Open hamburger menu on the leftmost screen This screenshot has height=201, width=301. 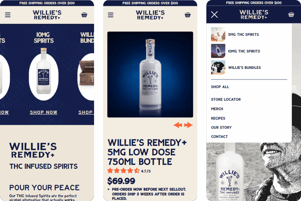point(8,15)
